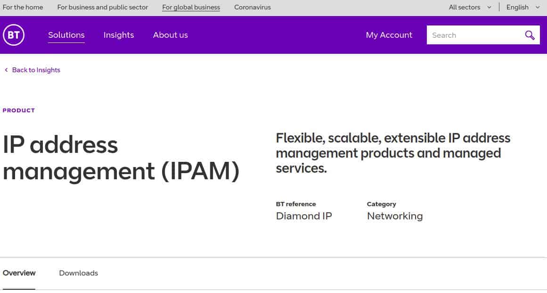547x293 pixels.
Task: Click the magnifying glass search icon
Action: tap(530, 35)
